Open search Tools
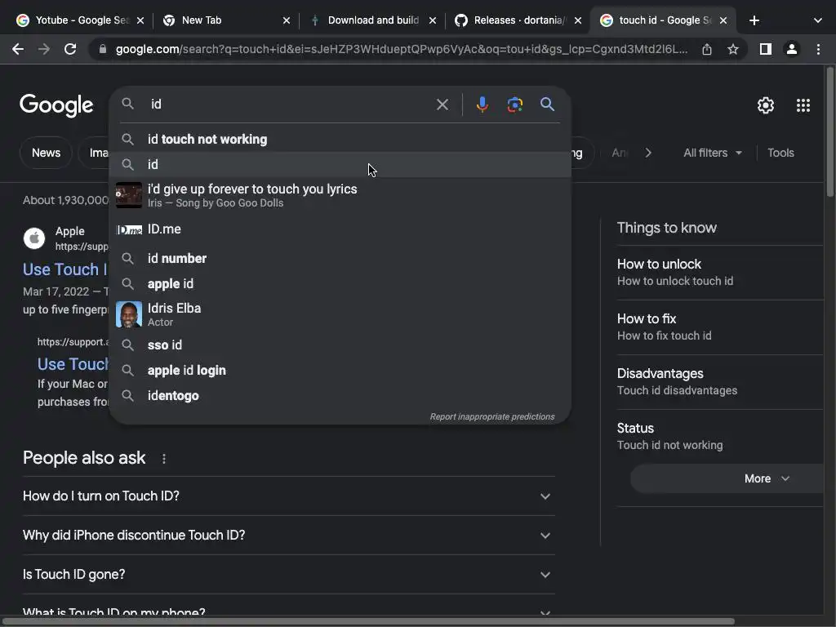Screen dimensions: 836x627 [780, 153]
